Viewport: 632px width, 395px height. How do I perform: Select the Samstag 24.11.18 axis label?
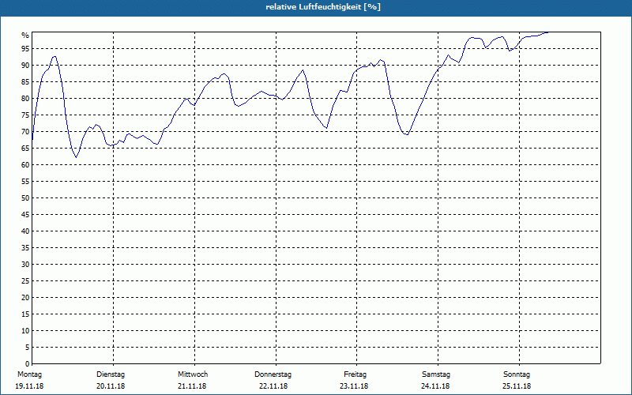tap(436, 380)
